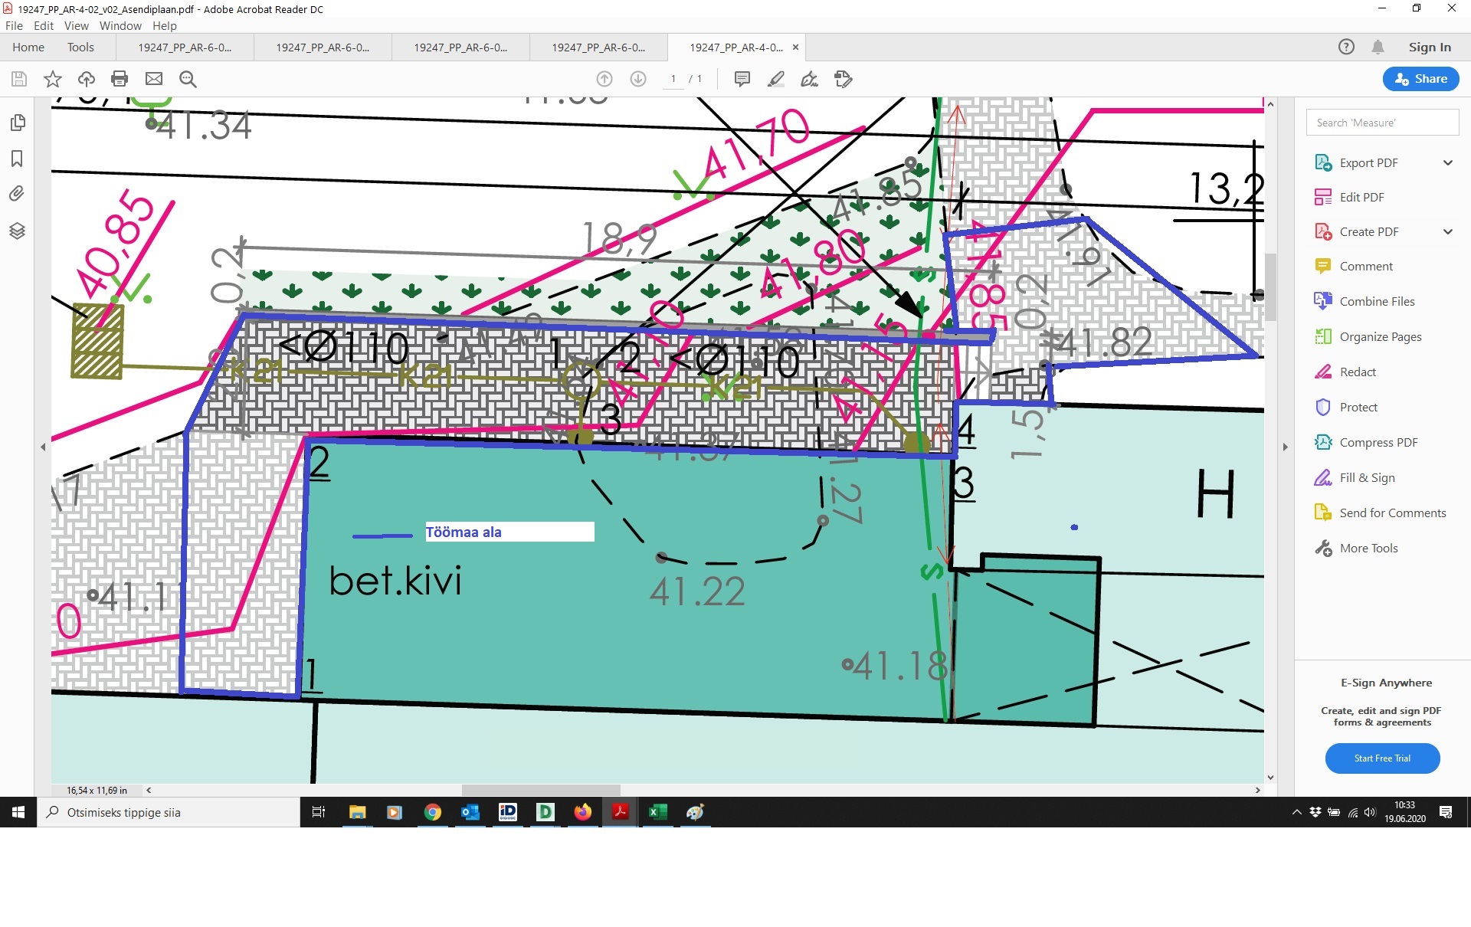Select the Highlight text pen tool
The width and height of the screenshot is (1471, 927).
775,79
